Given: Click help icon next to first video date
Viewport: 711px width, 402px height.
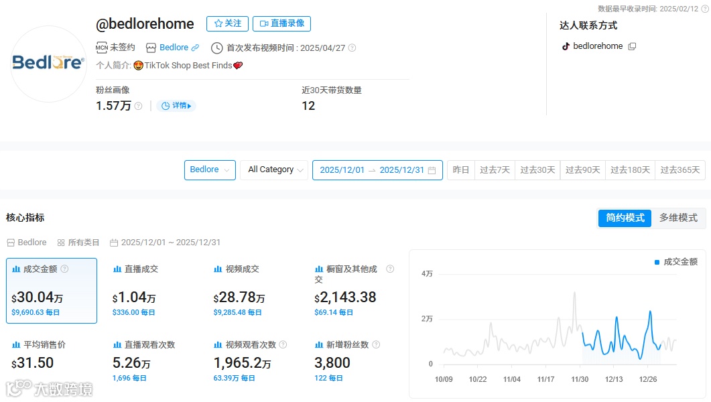Looking at the screenshot, I should [x=352, y=48].
